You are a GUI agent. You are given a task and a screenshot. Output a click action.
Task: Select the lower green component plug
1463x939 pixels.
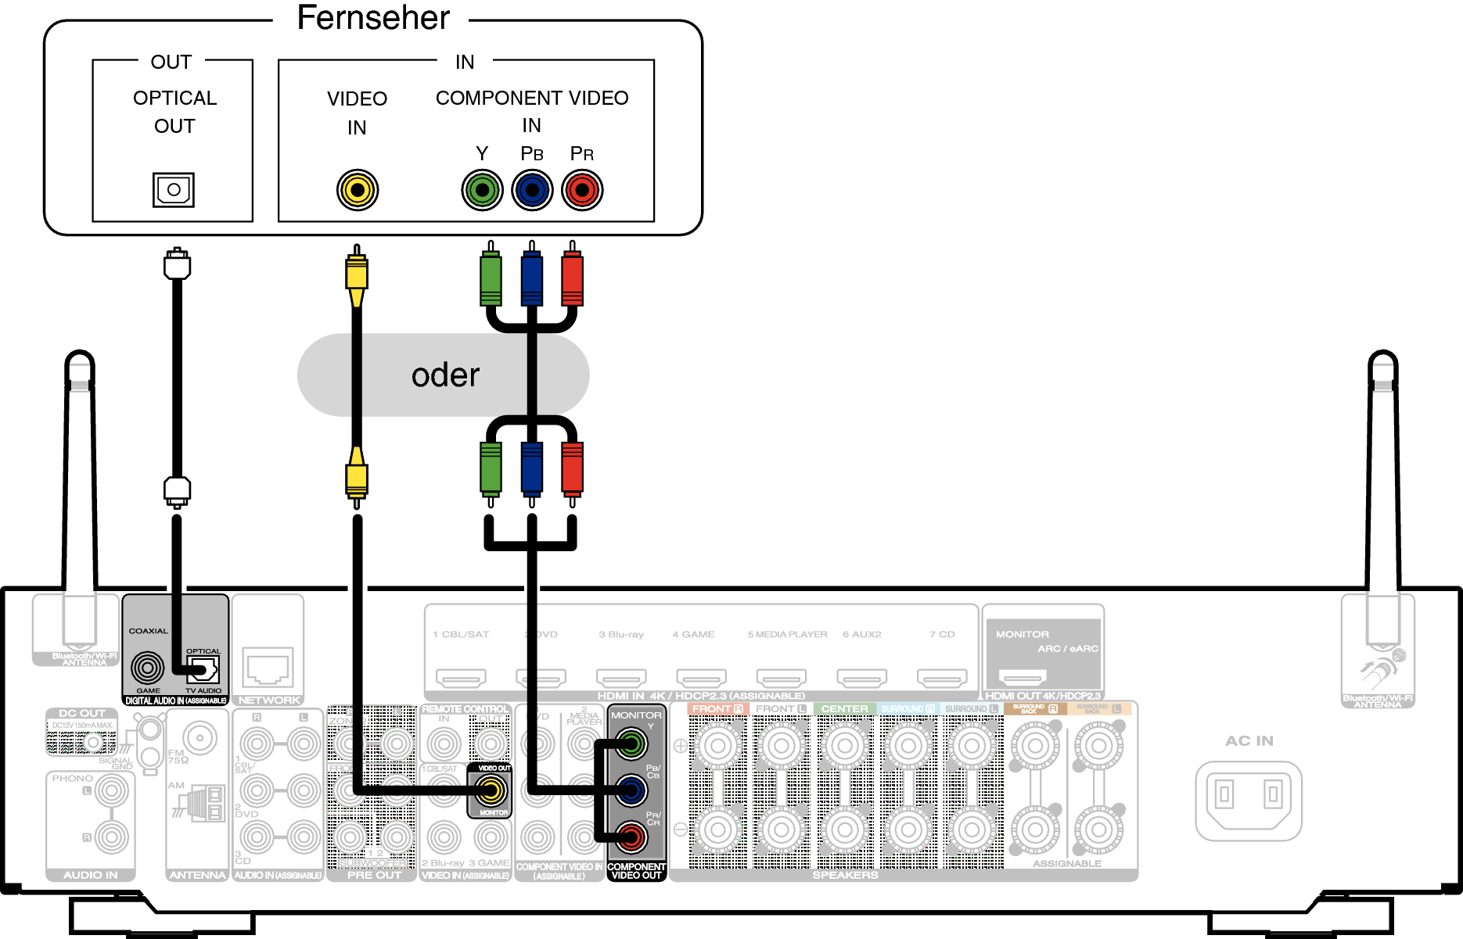click(x=491, y=475)
